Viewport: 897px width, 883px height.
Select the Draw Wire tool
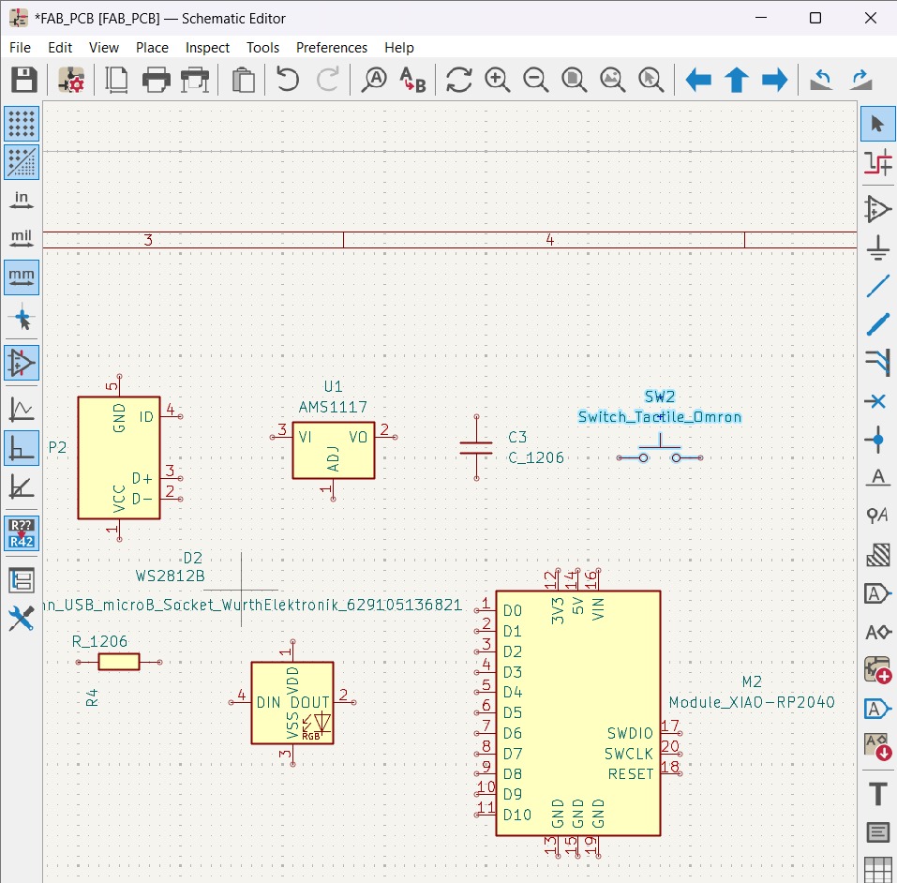pyautogui.click(x=877, y=286)
